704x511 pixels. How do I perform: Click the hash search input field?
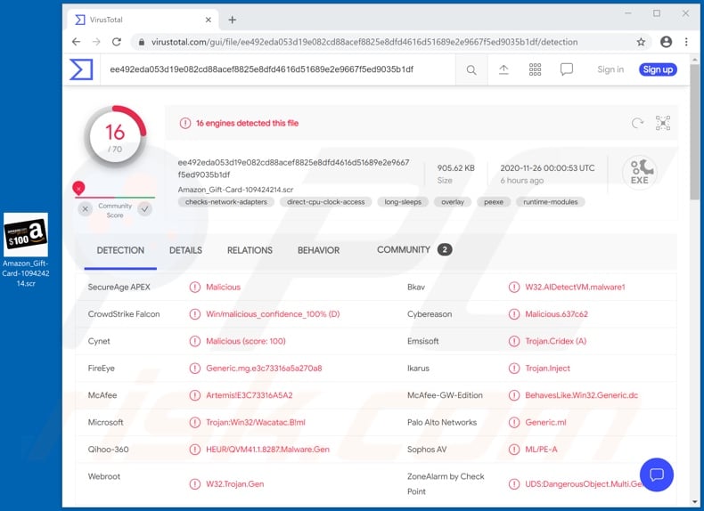[x=278, y=69]
